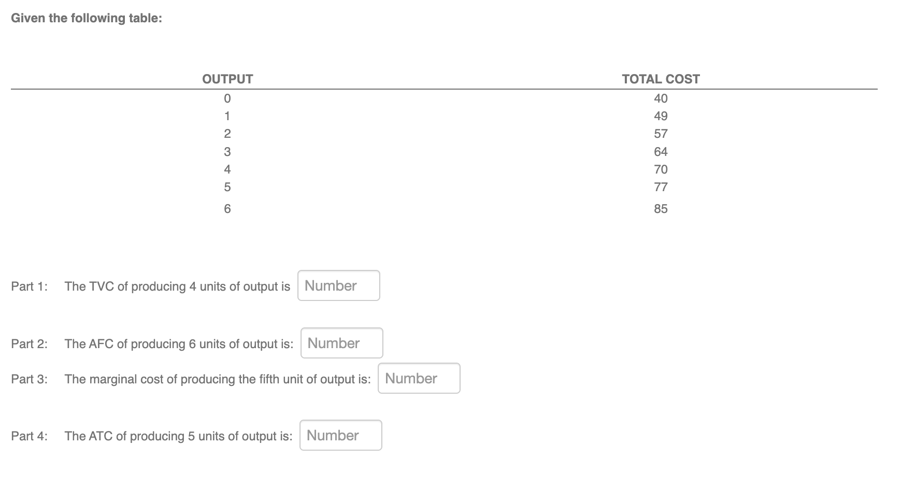Select the Part 3 label text
915x488 pixels.
point(30,379)
